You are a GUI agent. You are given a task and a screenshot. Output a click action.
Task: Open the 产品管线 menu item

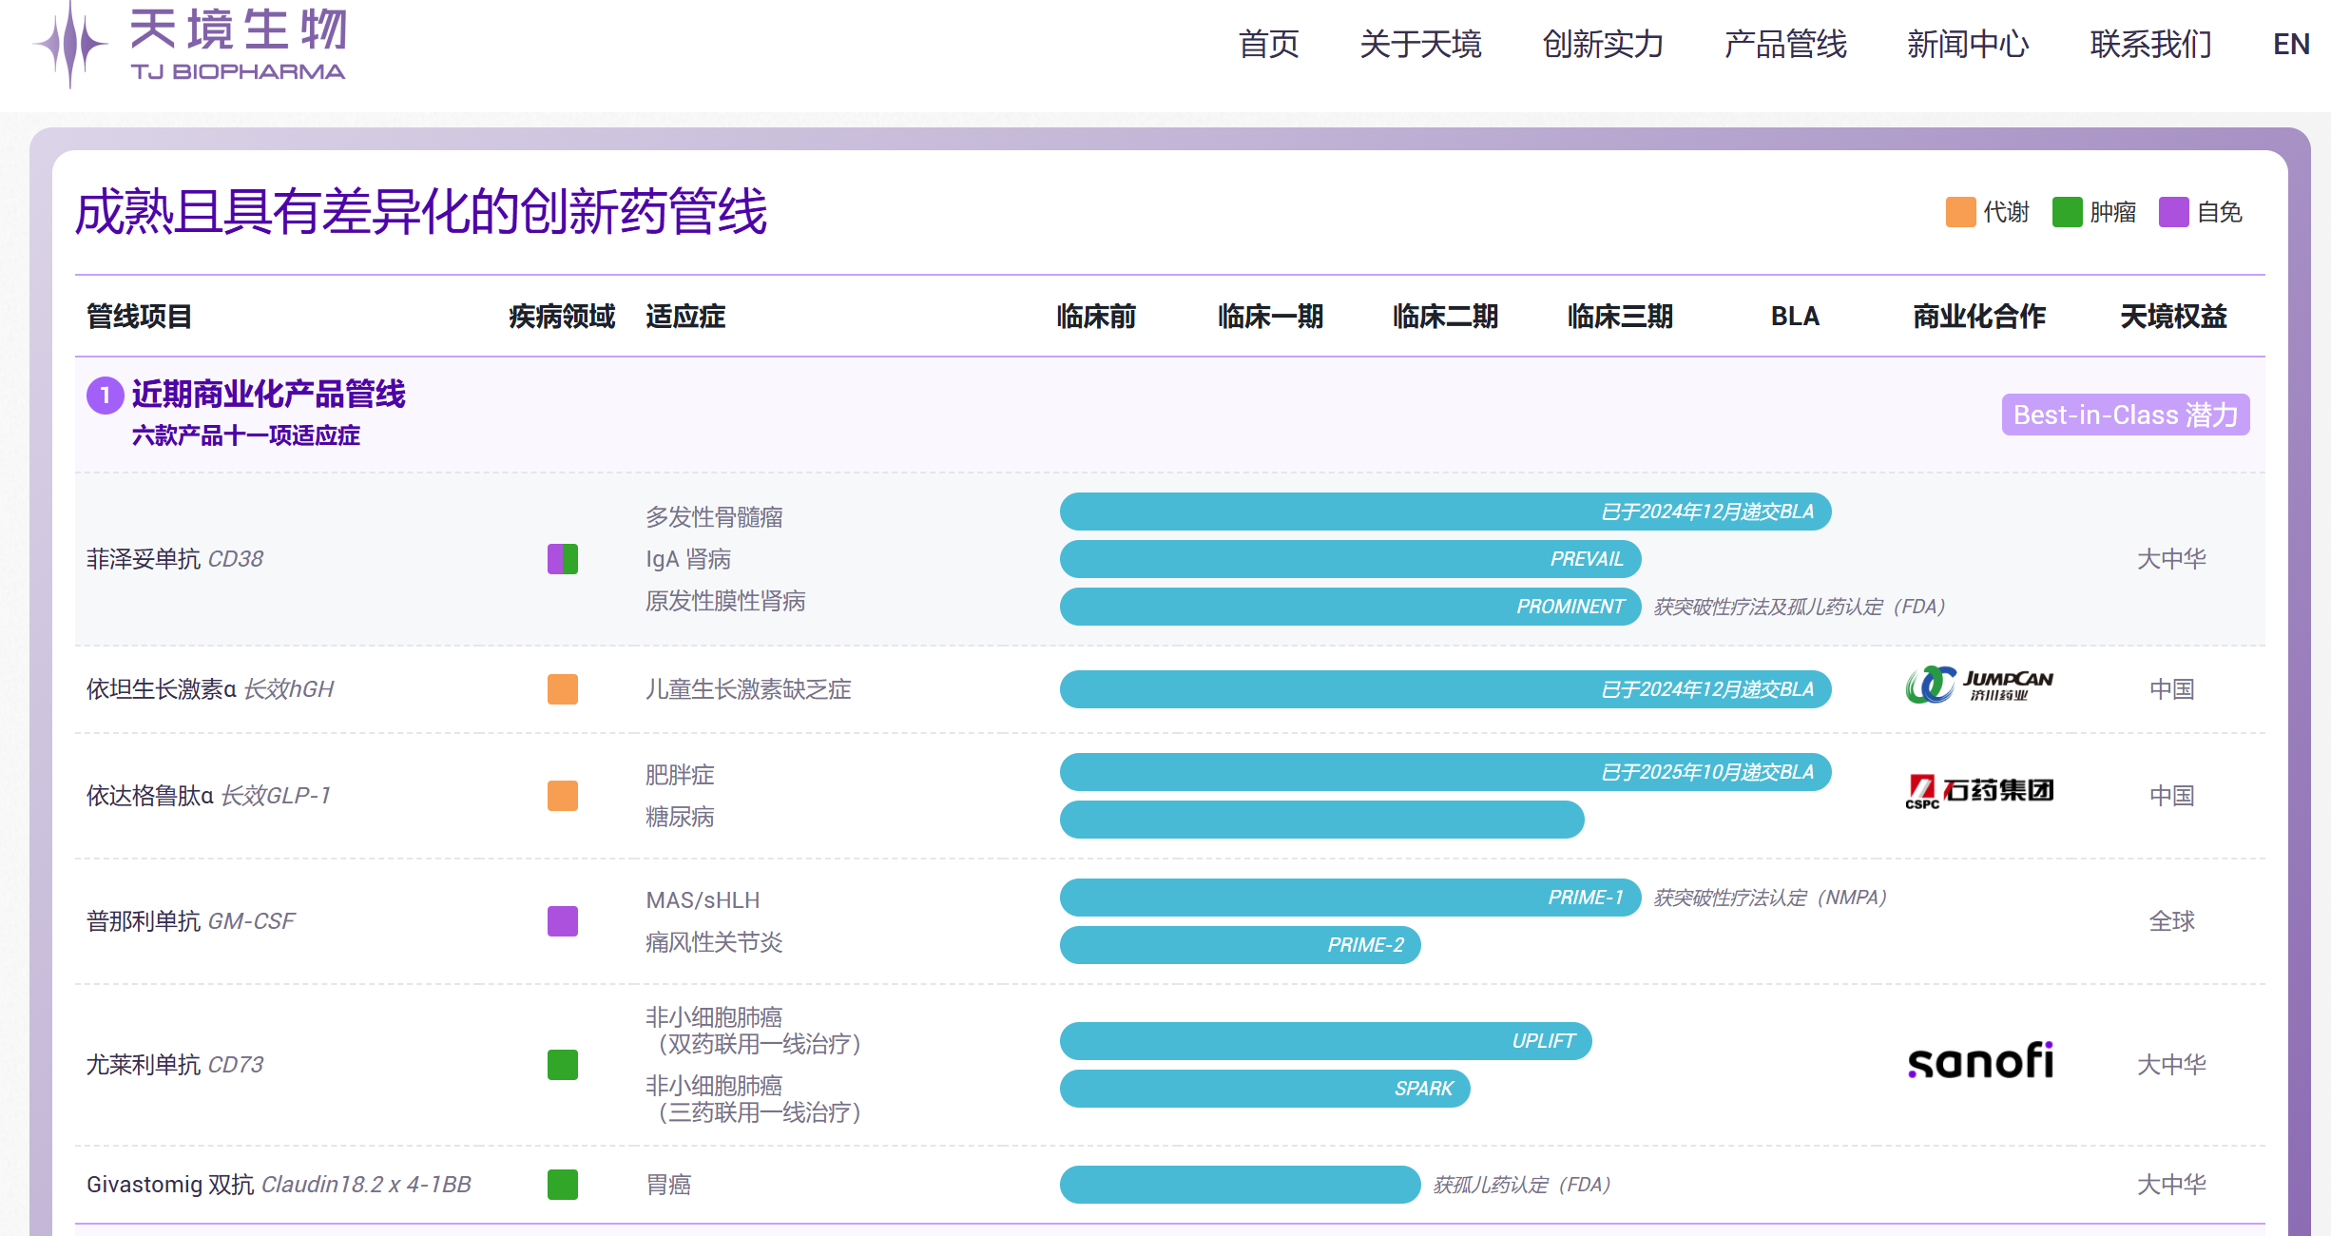1785,45
